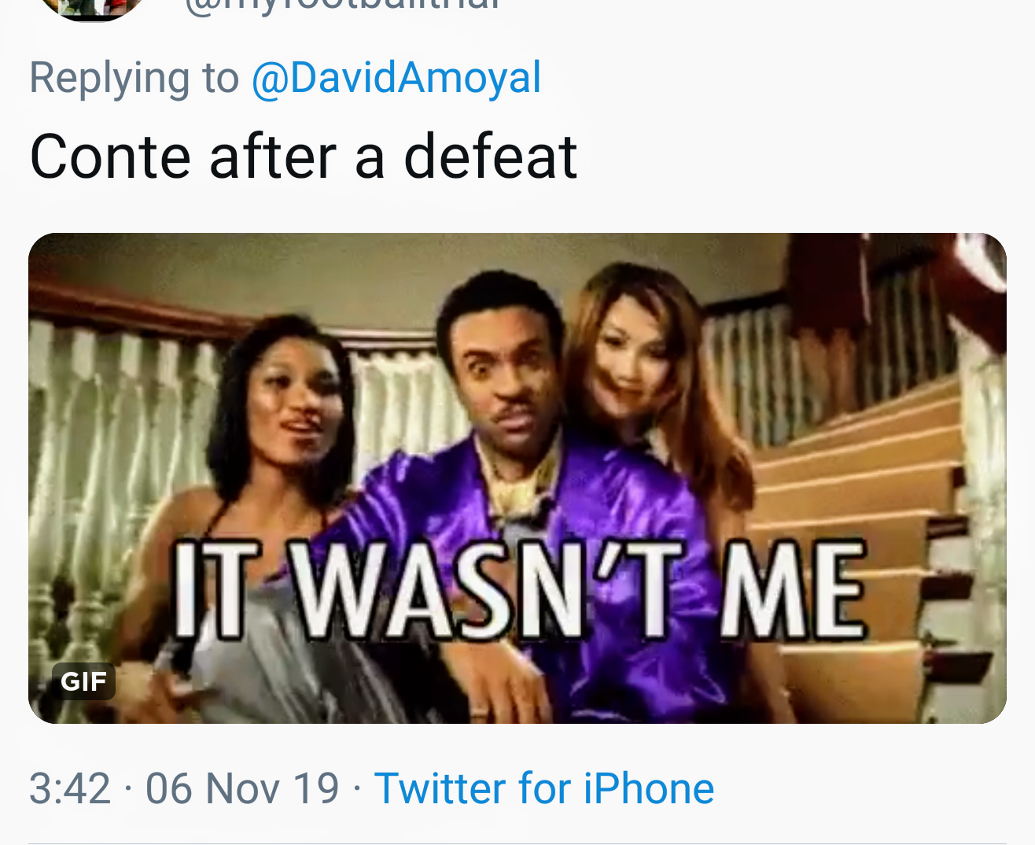1035x845 pixels.
Task: Tap the GIF badge on the media
Action: (83, 681)
